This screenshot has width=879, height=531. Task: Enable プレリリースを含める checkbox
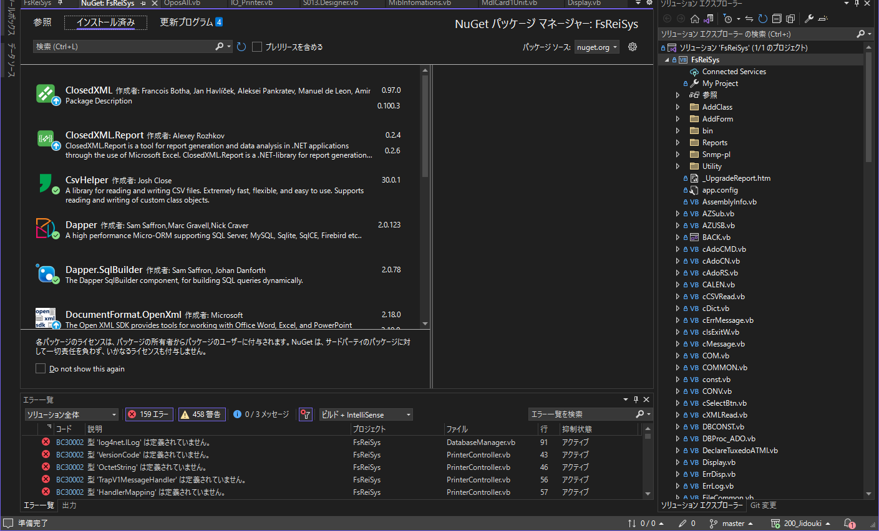256,46
